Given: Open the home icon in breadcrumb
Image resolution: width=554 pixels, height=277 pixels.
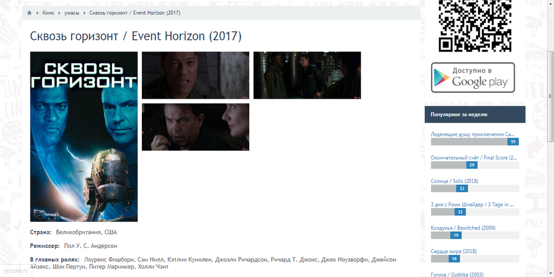Looking at the screenshot, I should click(x=29, y=13).
